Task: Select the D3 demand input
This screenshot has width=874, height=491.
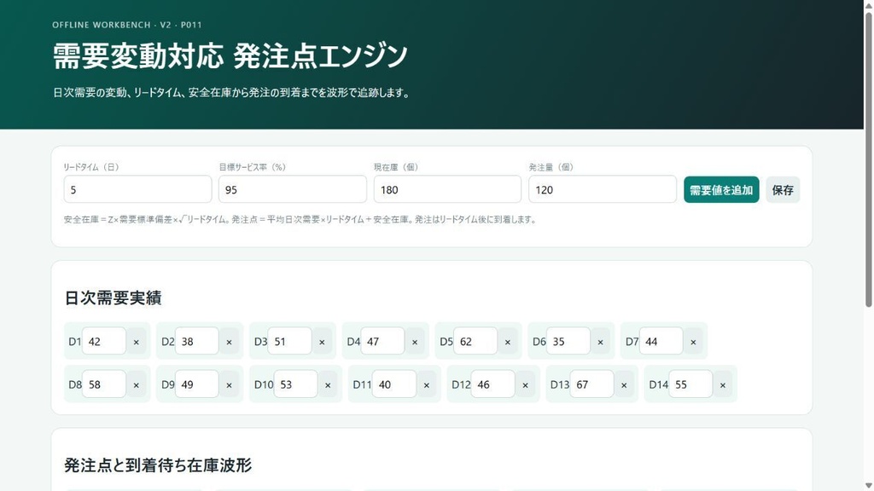Action: click(290, 341)
